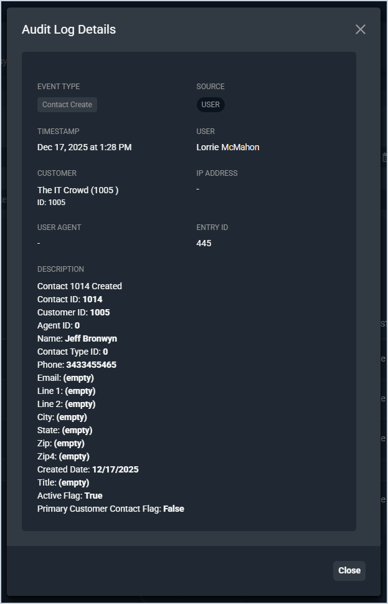Close the Audit Log Details dialog with X
The width and height of the screenshot is (388, 604).
pos(360,29)
